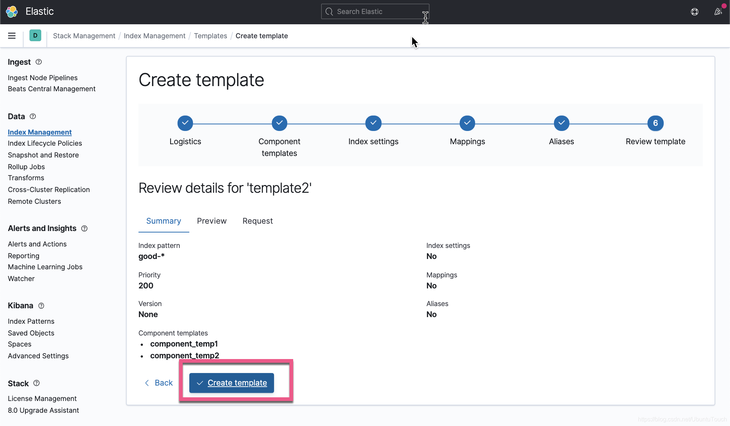This screenshot has width=730, height=426.
Task: Open the Watcher page
Action: (x=21, y=278)
